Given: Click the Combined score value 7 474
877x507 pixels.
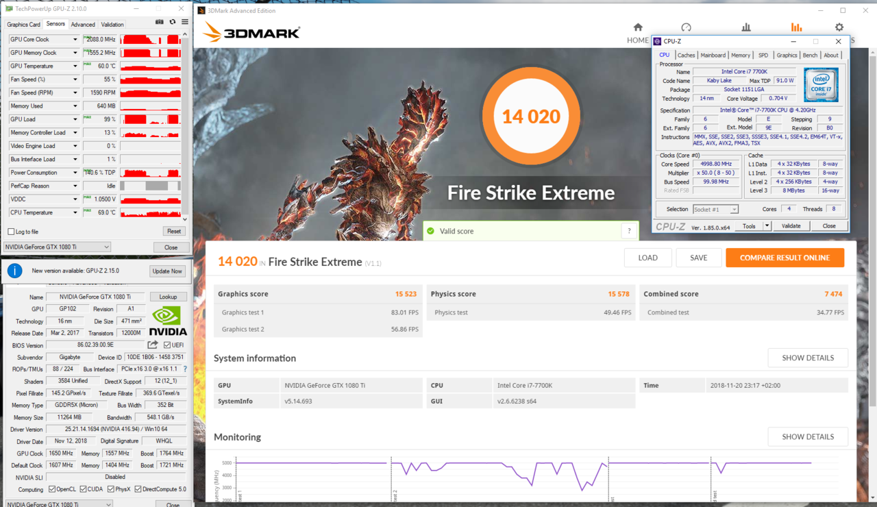Looking at the screenshot, I should pos(833,294).
